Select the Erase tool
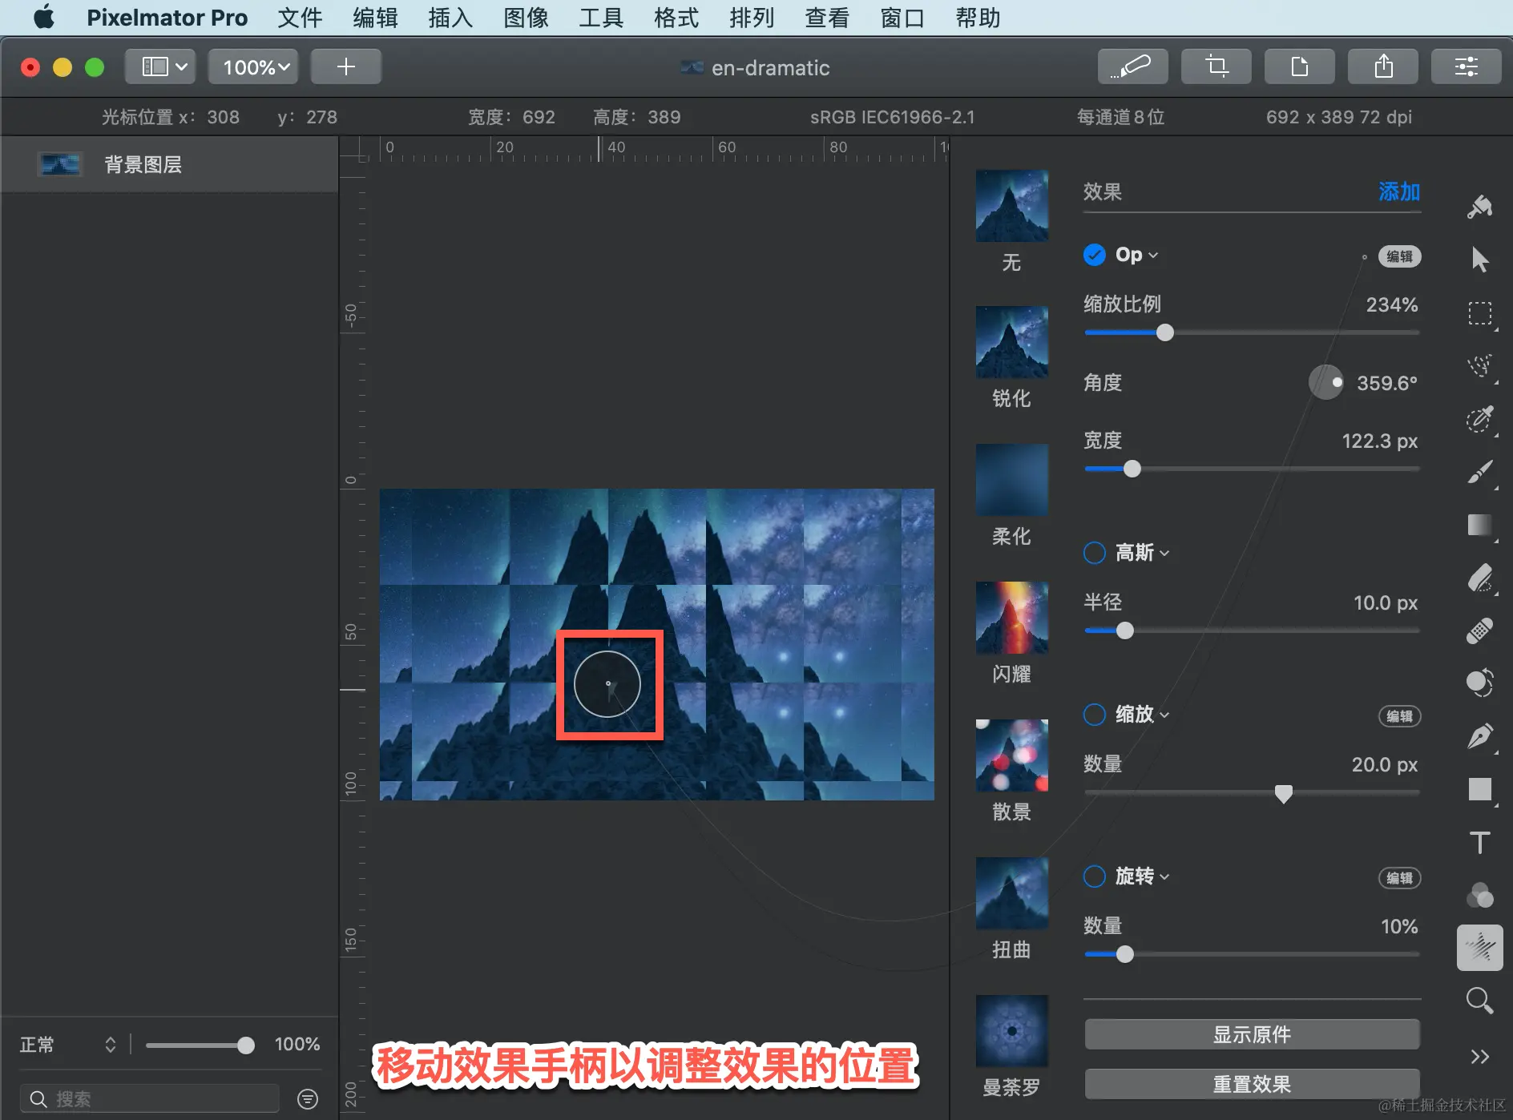 coord(1479,578)
